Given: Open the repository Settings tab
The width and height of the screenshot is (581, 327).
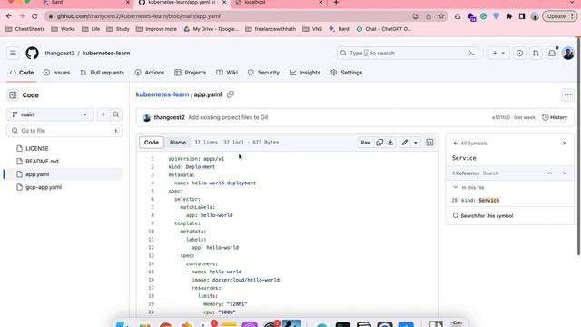Looking at the screenshot, I should (x=347, y=73).
